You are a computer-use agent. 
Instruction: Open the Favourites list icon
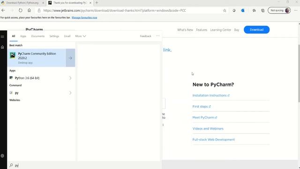coord(254,10)
